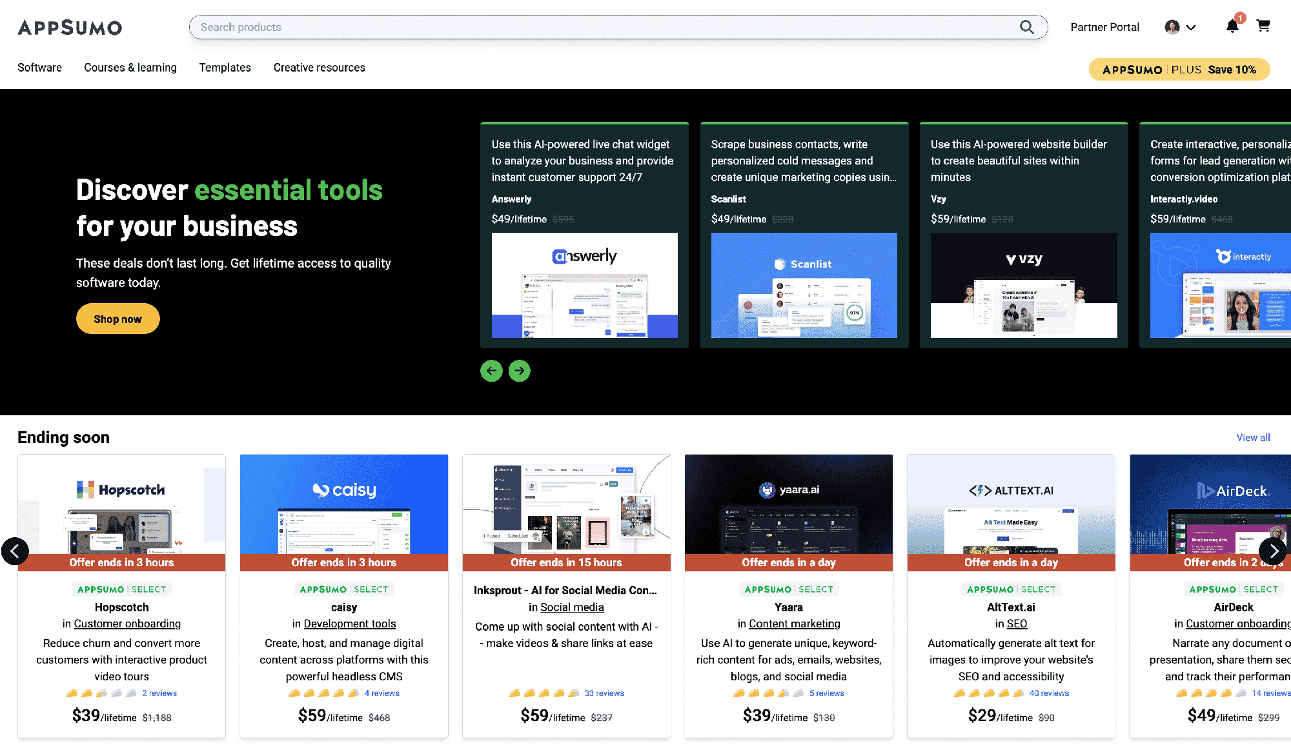Click the AppSumo Select badge on Yaara

[x=789, y=589]
